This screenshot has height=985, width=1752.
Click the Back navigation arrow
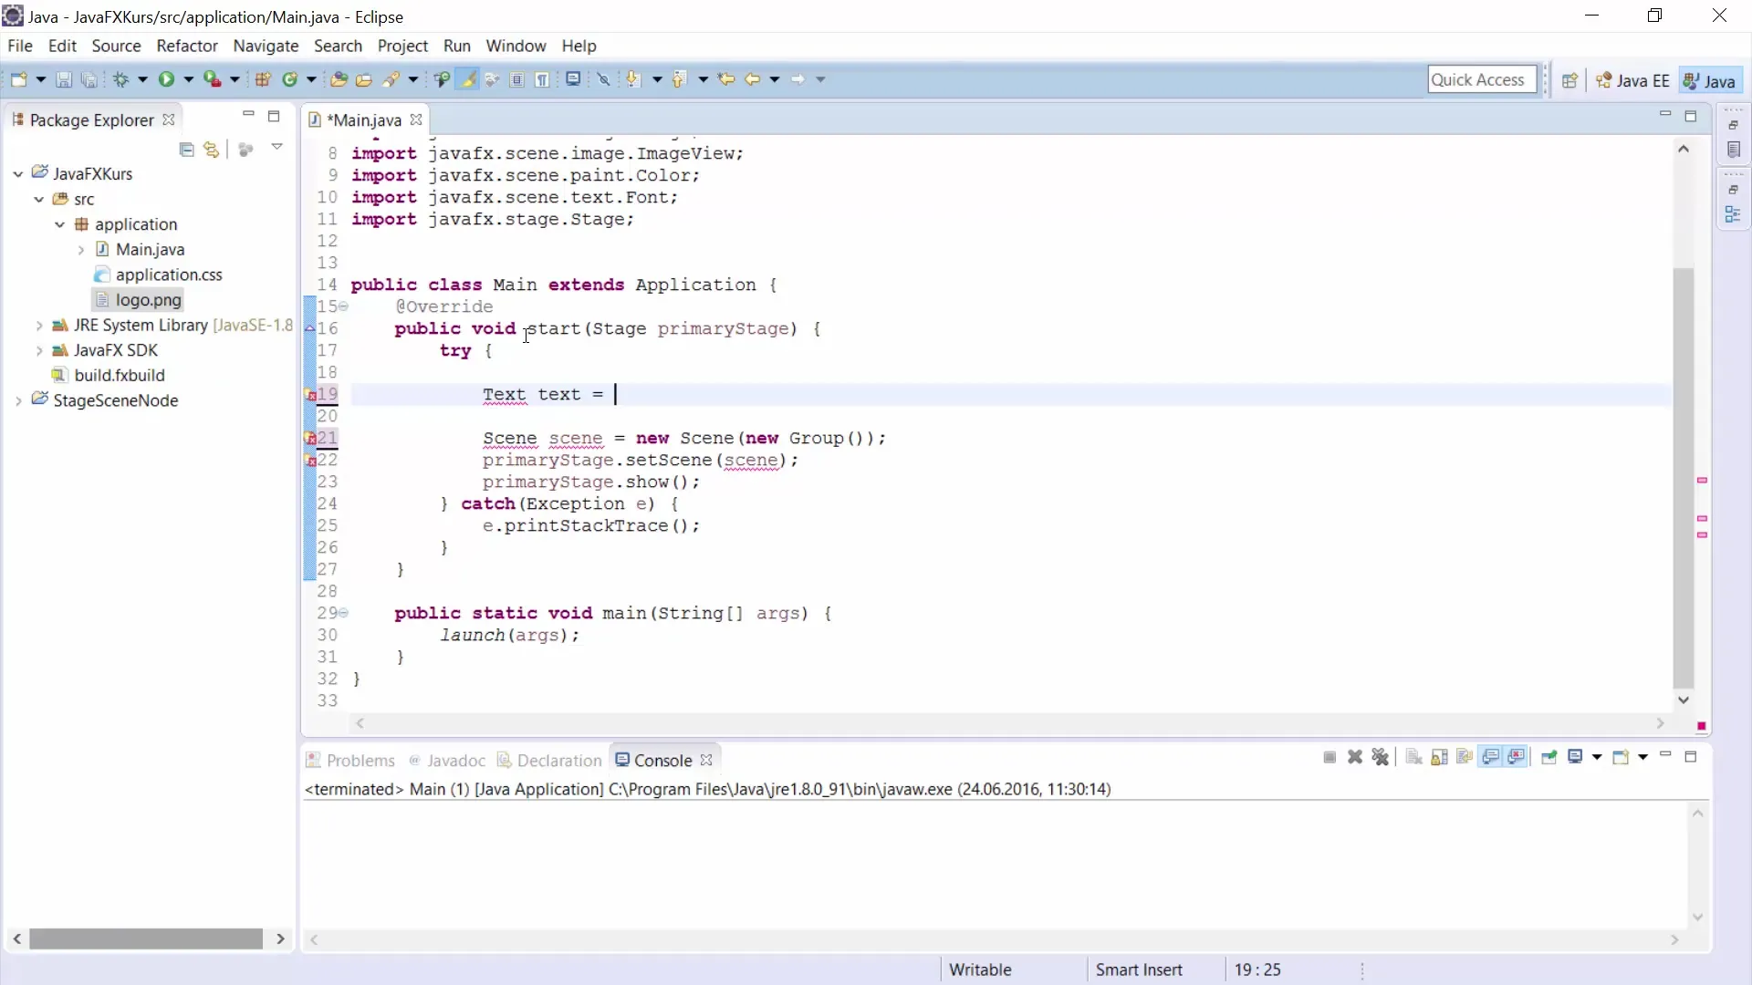coord(752,79)
